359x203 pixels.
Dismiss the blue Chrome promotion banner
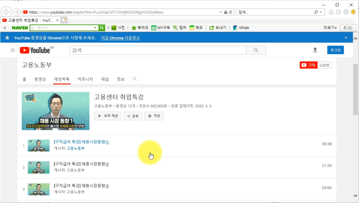(x=346, y=38)
